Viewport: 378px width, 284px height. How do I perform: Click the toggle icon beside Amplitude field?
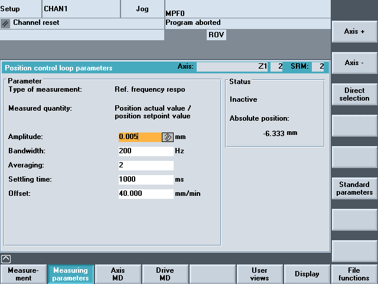[x=168, y=137]
